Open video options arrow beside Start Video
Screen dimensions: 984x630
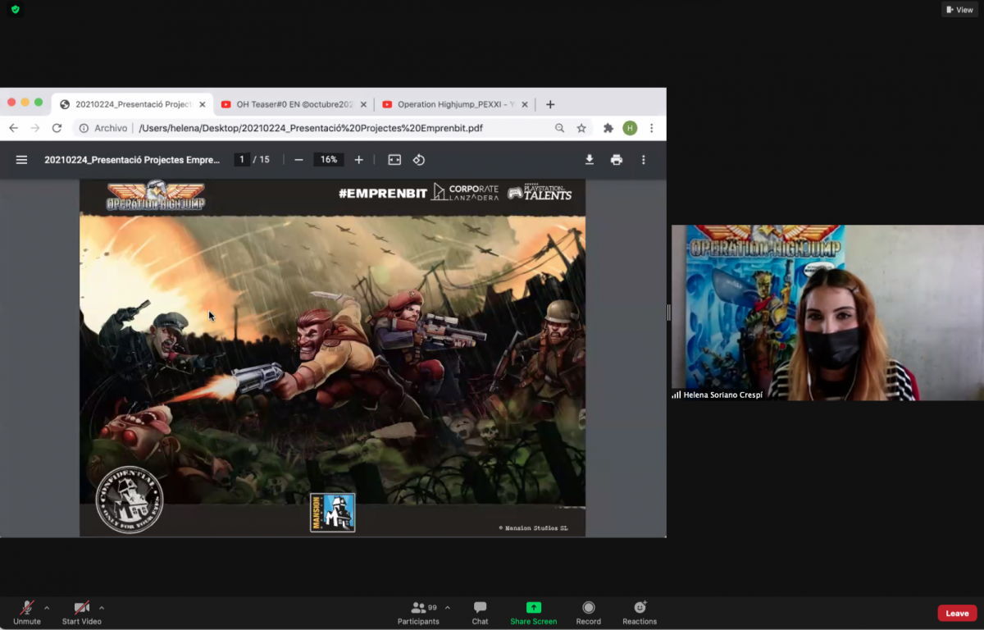[x=102, y=608]
